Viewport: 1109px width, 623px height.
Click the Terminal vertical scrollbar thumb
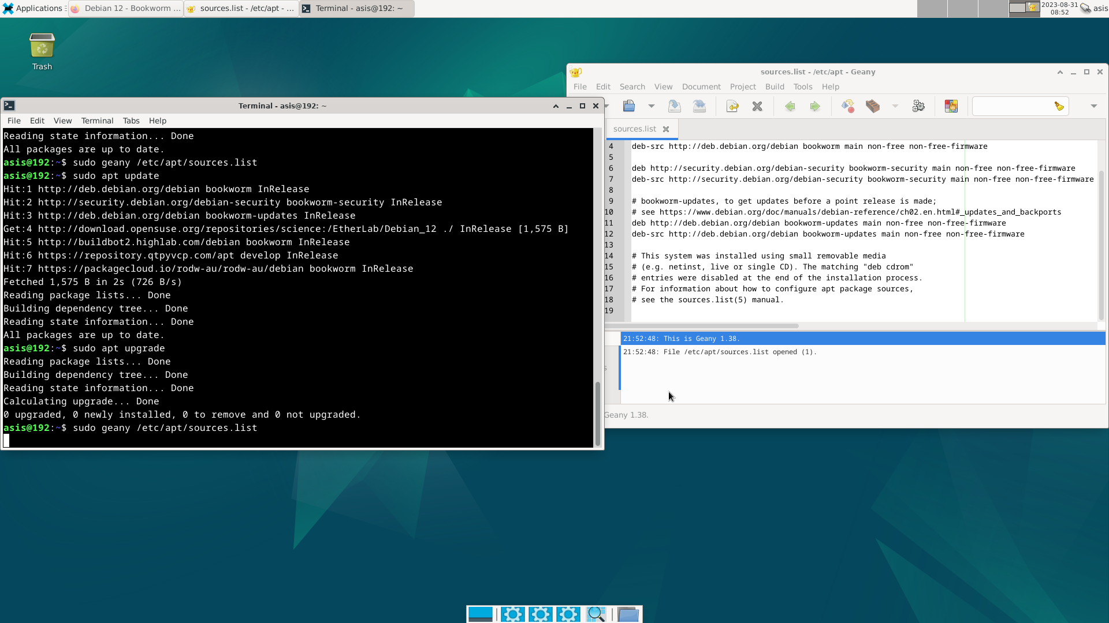(x=598, y=413)
